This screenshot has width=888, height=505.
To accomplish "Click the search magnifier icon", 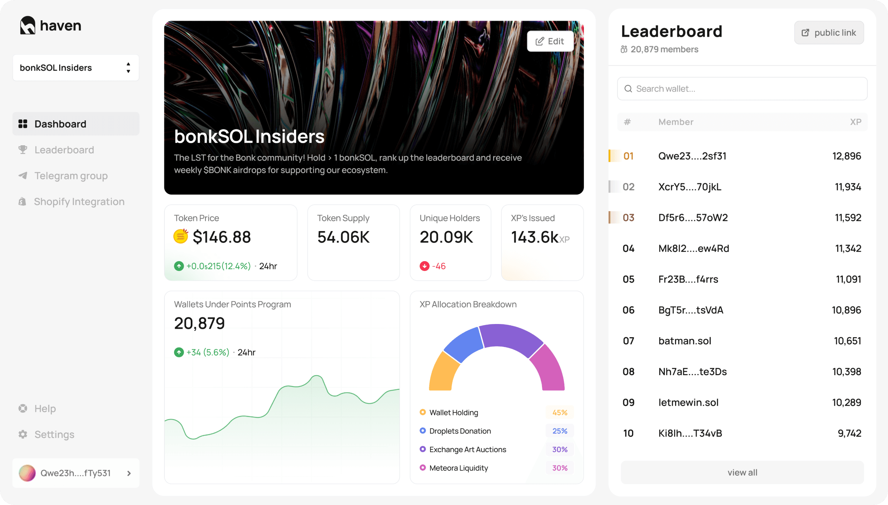I will [628, 89].
